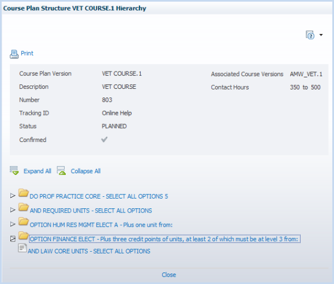Click the VET COURSE.1 version value

[x=122, y=73]
